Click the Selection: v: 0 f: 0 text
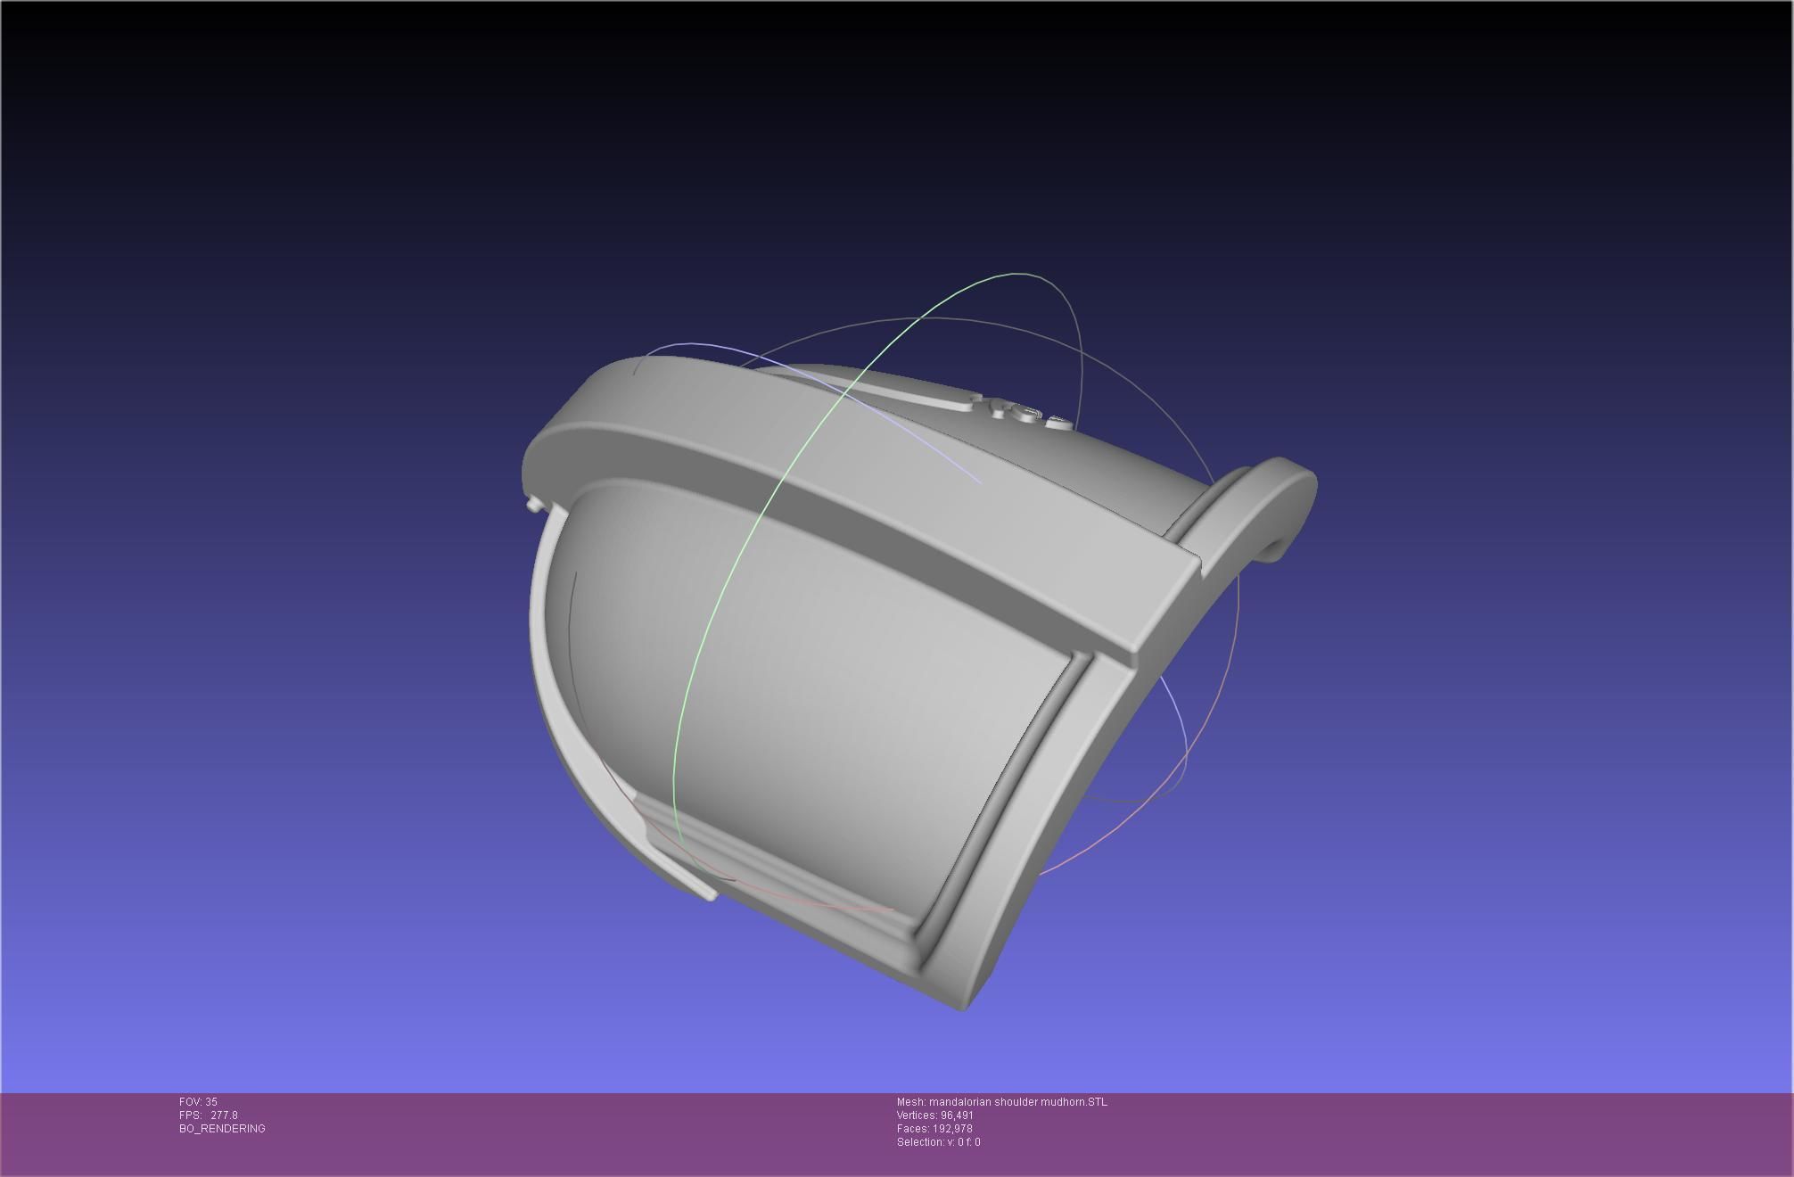1794x1177 pixels. 939,1142
